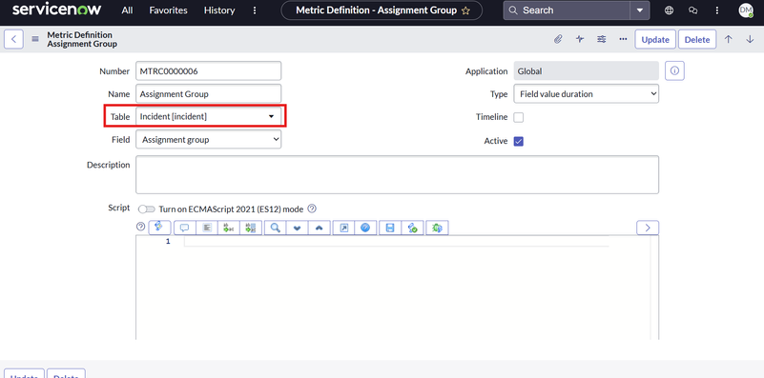
Task: Open the History menu
Action: point(219,10)
